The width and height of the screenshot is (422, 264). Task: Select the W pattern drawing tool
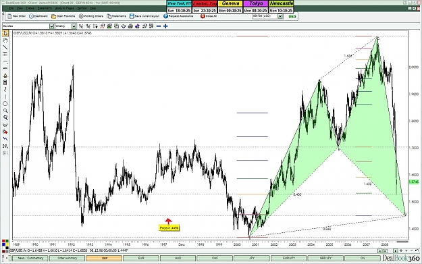(5, 125)
